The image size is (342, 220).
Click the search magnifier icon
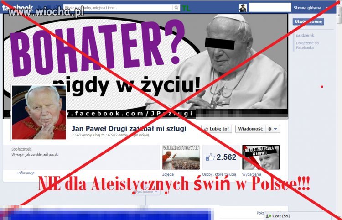point(176,8)
